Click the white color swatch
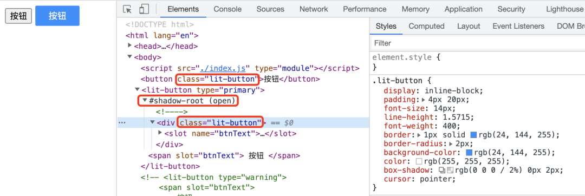 (419, 162)
